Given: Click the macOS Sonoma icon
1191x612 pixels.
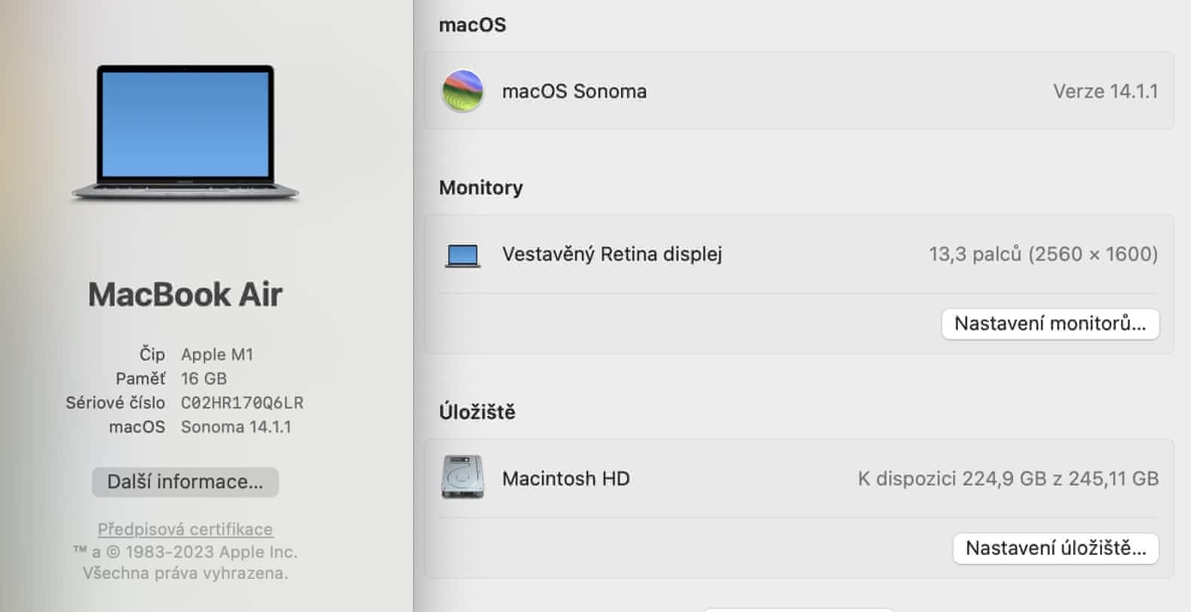Looking at the screenshot, I should click(x=462, y=91).
